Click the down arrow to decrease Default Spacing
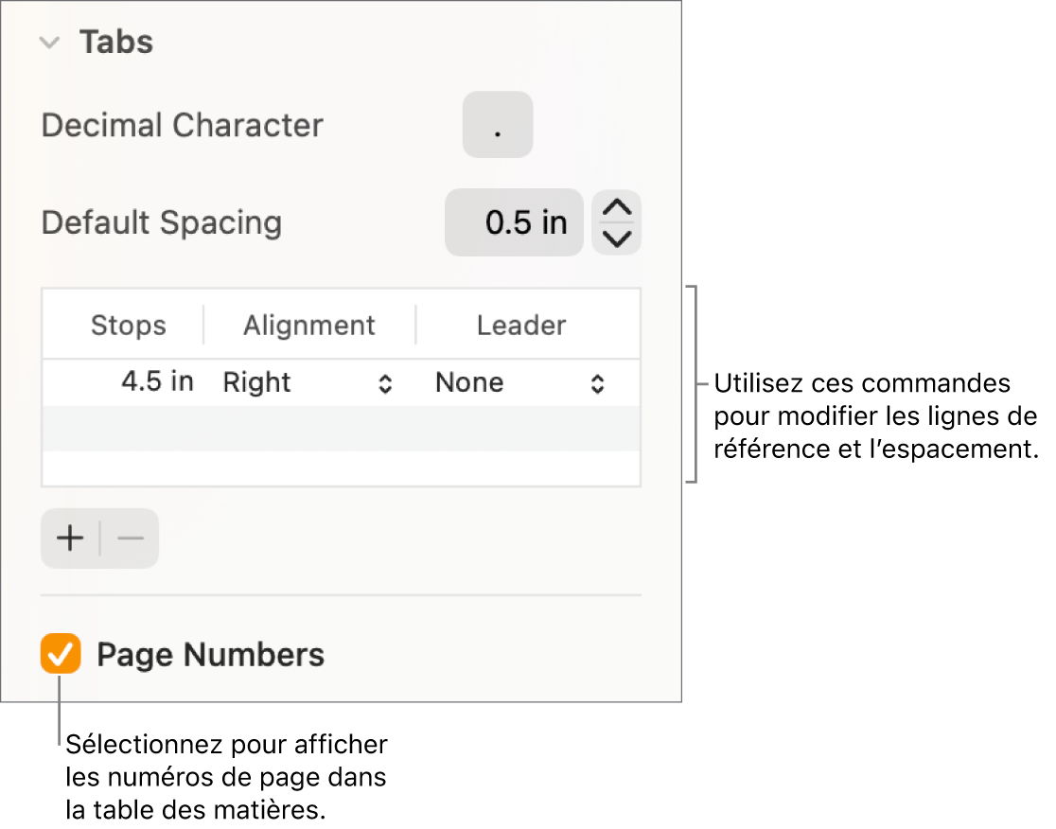Image resolution: width=1056 pixels, height=829 pixels. [x=616, y=238]
